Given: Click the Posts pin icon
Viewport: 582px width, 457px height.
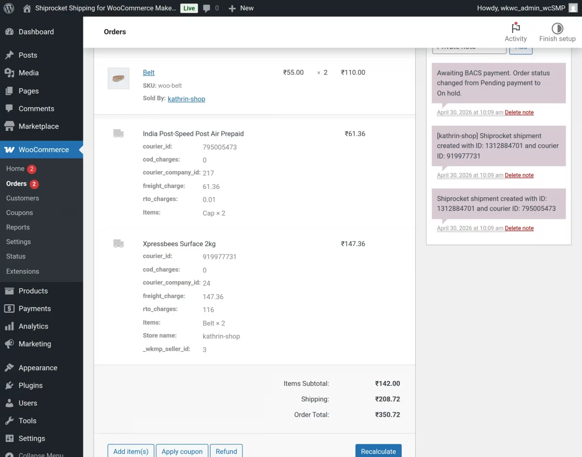Looking at the screenshot, I should (x=9, y=55).
